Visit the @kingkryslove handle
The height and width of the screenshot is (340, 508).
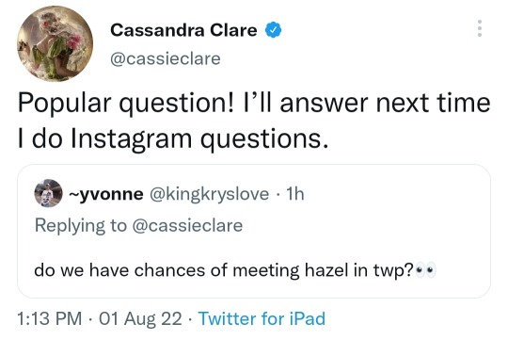pos(209,194)
